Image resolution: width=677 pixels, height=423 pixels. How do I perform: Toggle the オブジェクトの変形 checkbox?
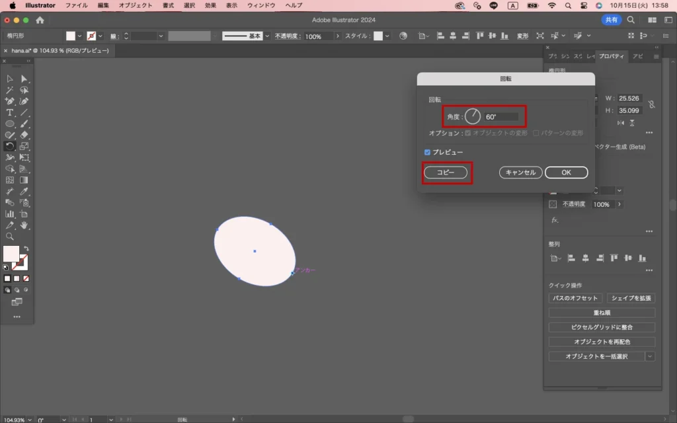(x=469, y=133)
